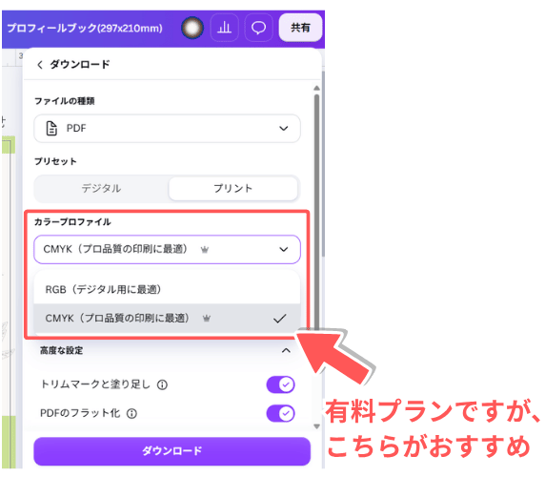Toggle PDFのフラット化 switch
545x477 pixels.
click(280, 413)
